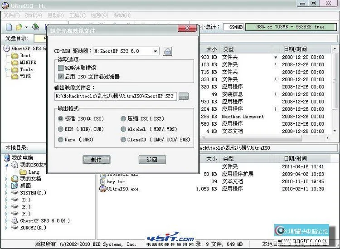Collapse the 我的ISO文档 tree node
340x249 pixels.
click(6, 165)
